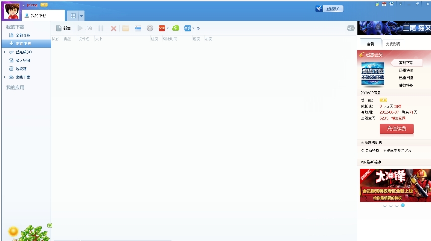Click the 剩余时间 column header

[x=170, y=39]
